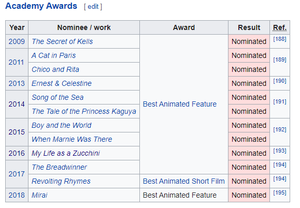Screen dimensions: 300x208
Task: Open the When Marnie Was There link
Action: click(x=72, y=139)
